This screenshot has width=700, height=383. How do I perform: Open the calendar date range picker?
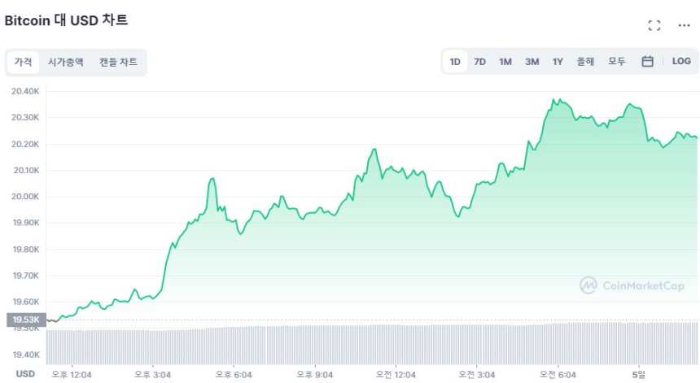point(647,62)
